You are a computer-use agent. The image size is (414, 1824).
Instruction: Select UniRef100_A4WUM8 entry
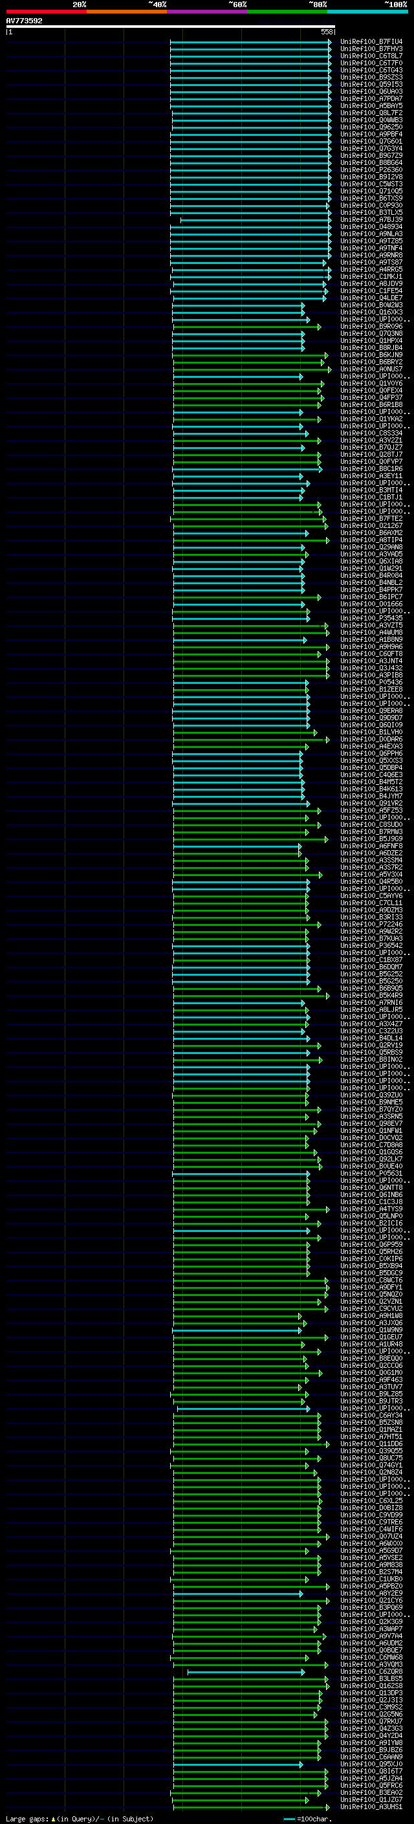click(371, 632)
